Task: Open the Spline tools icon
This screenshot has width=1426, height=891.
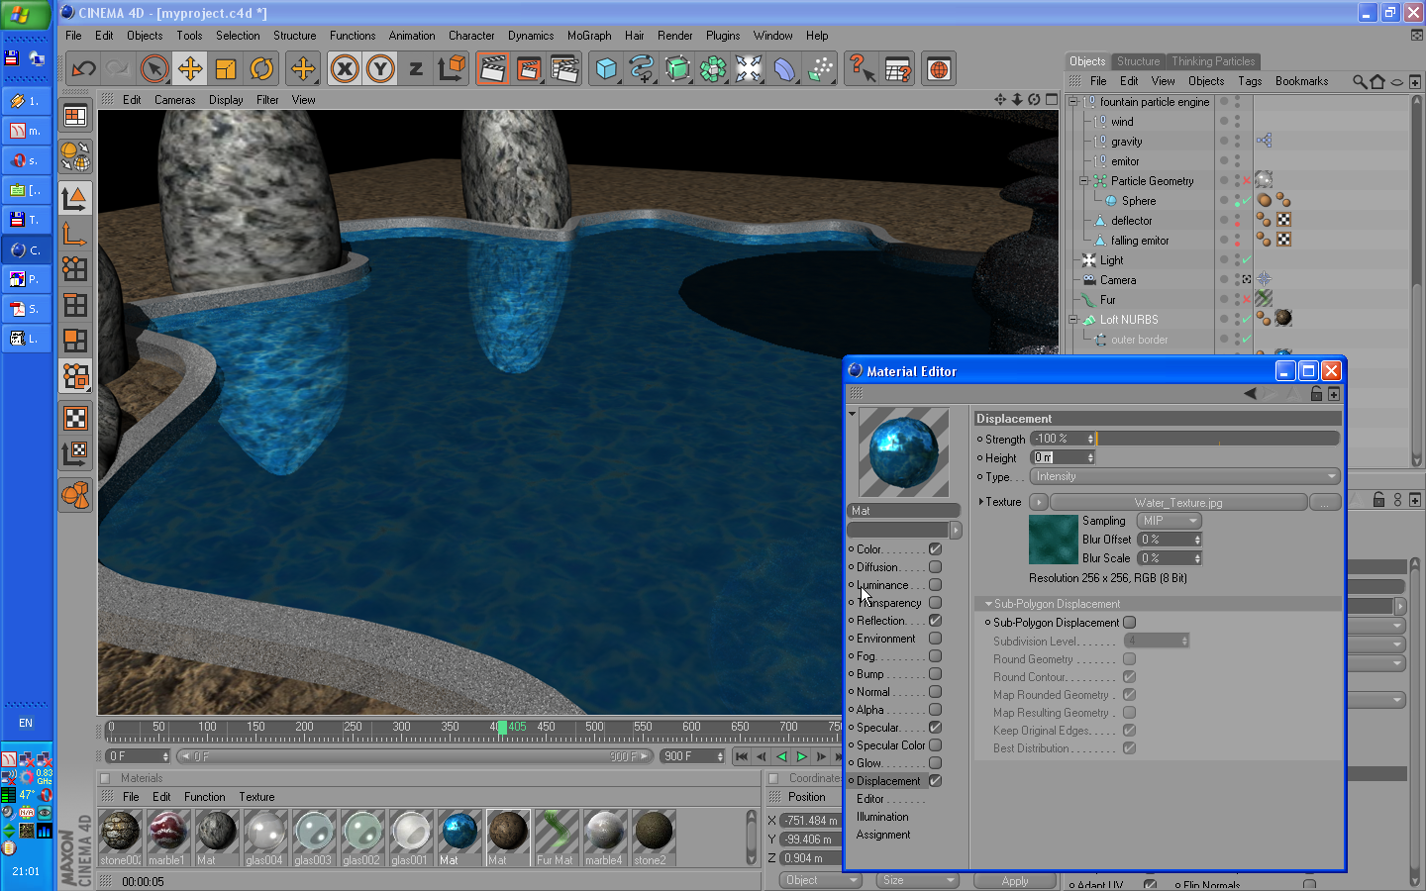Action: pyautogui.click(x=642, y=68)
